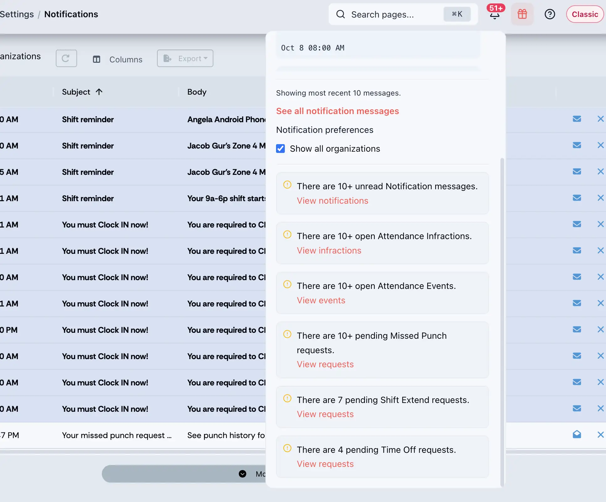606x502 pixels.
Task: Click the Notifications breadcrumb title
Action: click(71, 14)
